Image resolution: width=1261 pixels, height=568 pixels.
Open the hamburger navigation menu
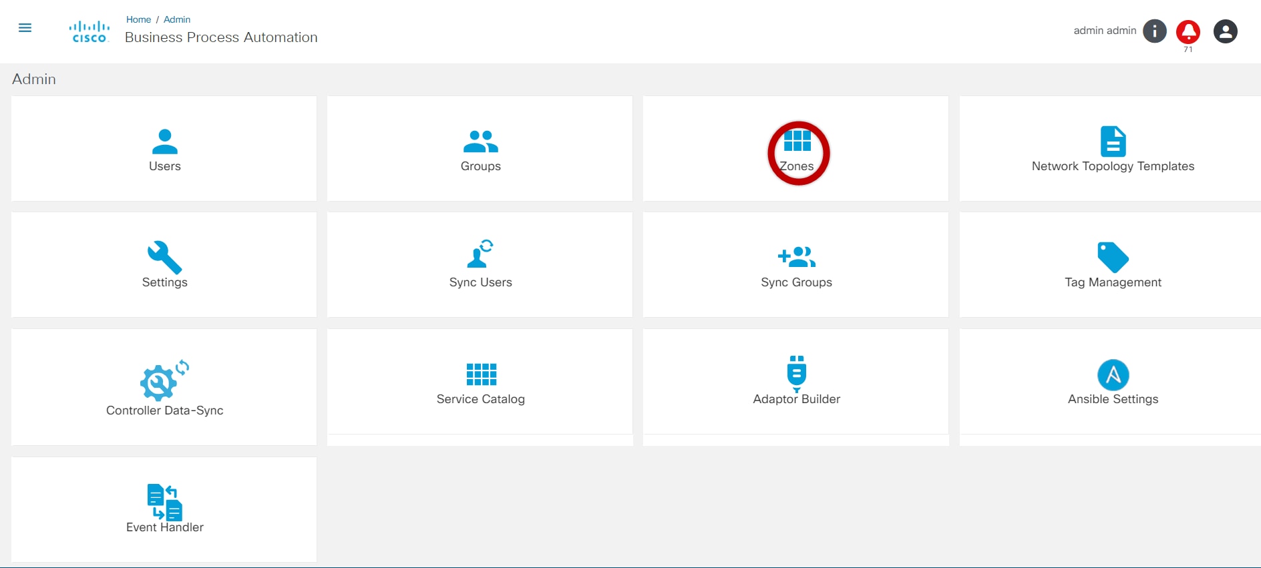pyautogui.click(x=25, y=28)
